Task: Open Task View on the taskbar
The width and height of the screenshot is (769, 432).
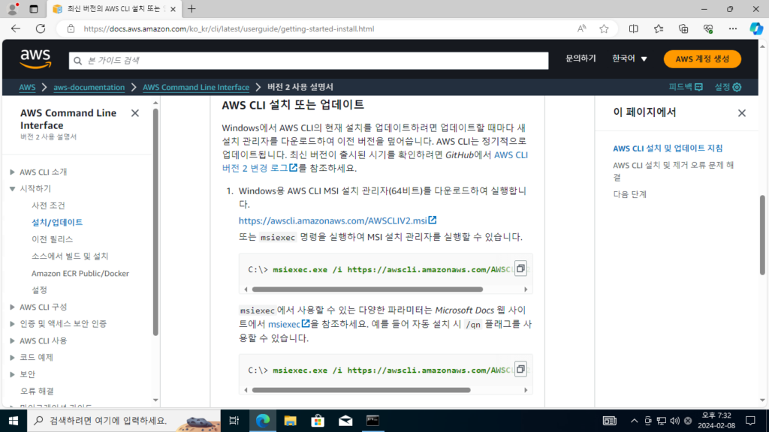Action: point(234,421)
